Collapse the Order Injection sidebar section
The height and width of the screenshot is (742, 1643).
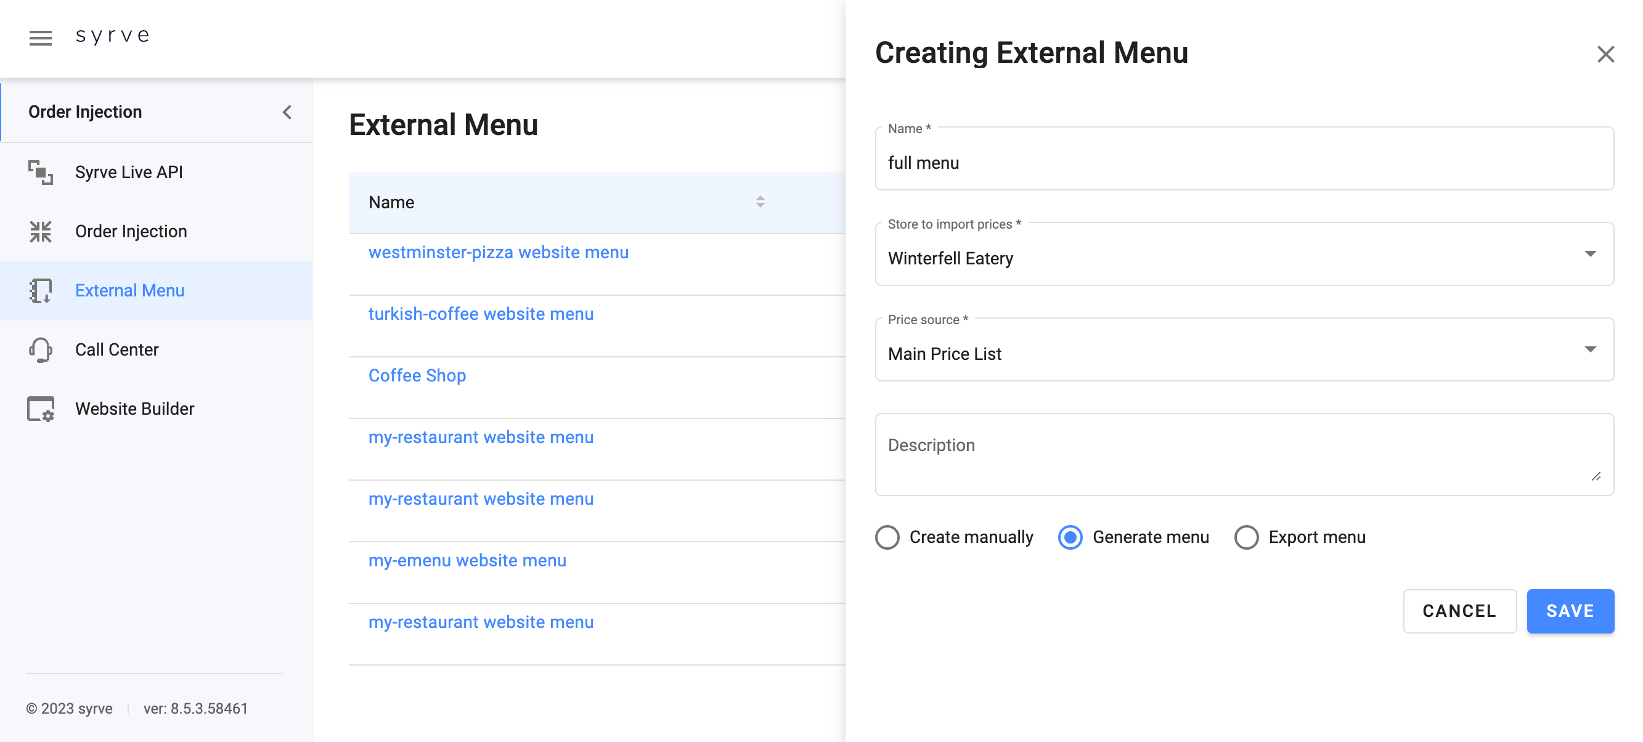[287, 112]
